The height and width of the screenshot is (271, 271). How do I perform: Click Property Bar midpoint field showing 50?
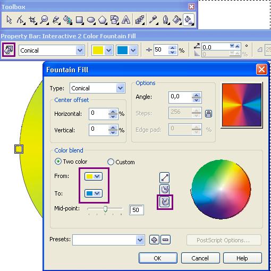pyautogui.click(x=160, y=50)
